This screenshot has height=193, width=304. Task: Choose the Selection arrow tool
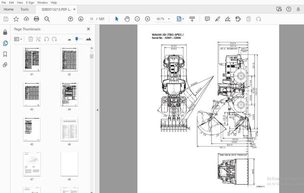pyautogui.click(x=117, y=19)
